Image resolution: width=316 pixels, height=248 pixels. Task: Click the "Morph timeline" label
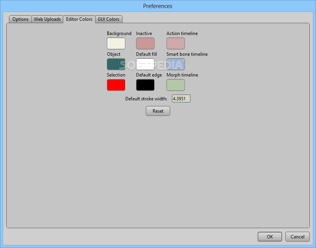coord(182,75)
